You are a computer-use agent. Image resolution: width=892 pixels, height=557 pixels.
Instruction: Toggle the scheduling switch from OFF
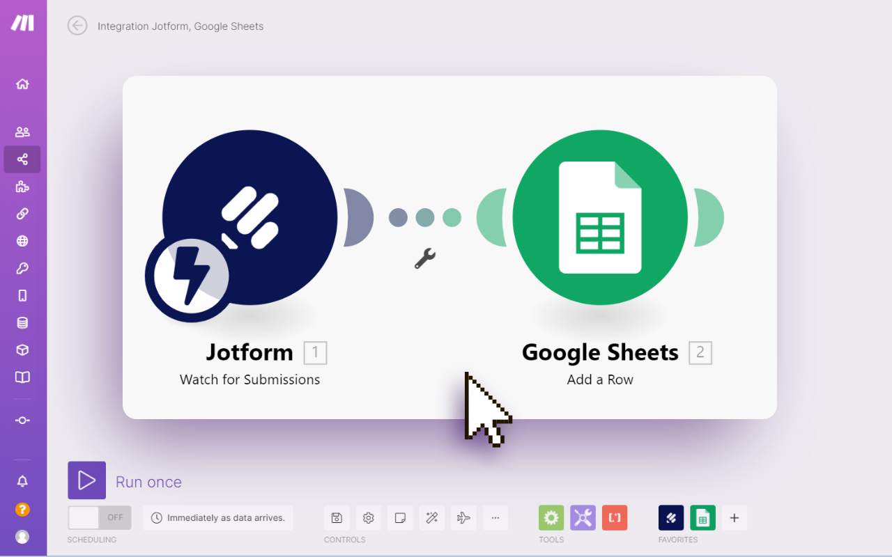point(99,518)
